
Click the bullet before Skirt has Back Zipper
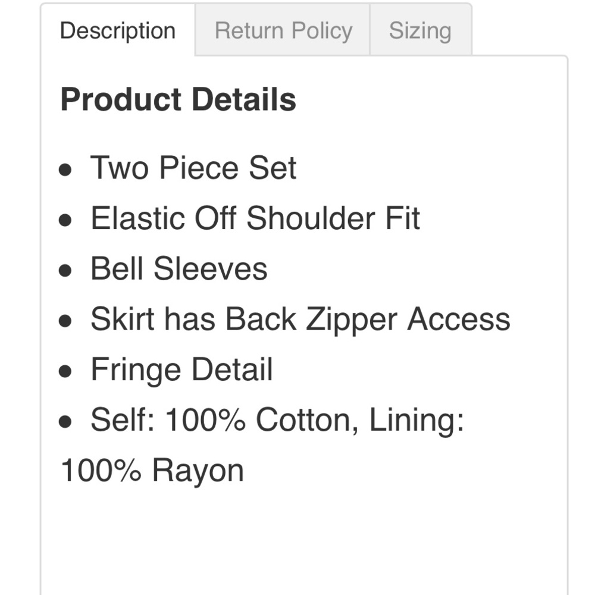click(65, 322)
